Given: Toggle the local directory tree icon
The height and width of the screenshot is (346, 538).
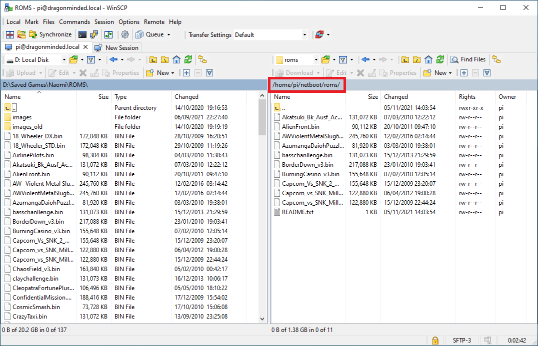Looking at the screenshot, I should pyautogui.click(x=202, y=60).
